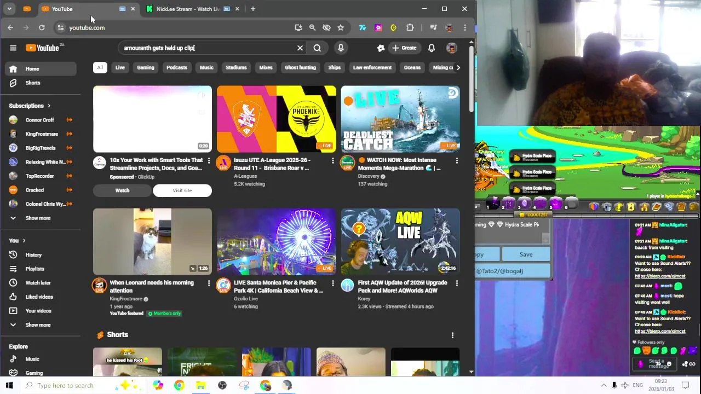The image size is (701, 394).
Task: Open more options for AQW Update video
Action: tap(457, 283)
